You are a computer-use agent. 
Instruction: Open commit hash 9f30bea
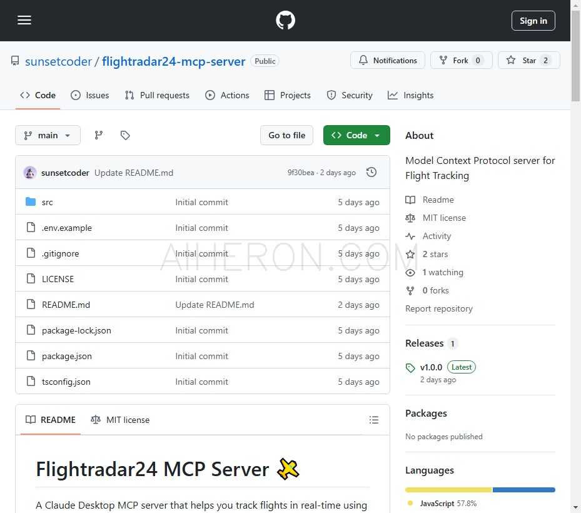coord(300,173)
